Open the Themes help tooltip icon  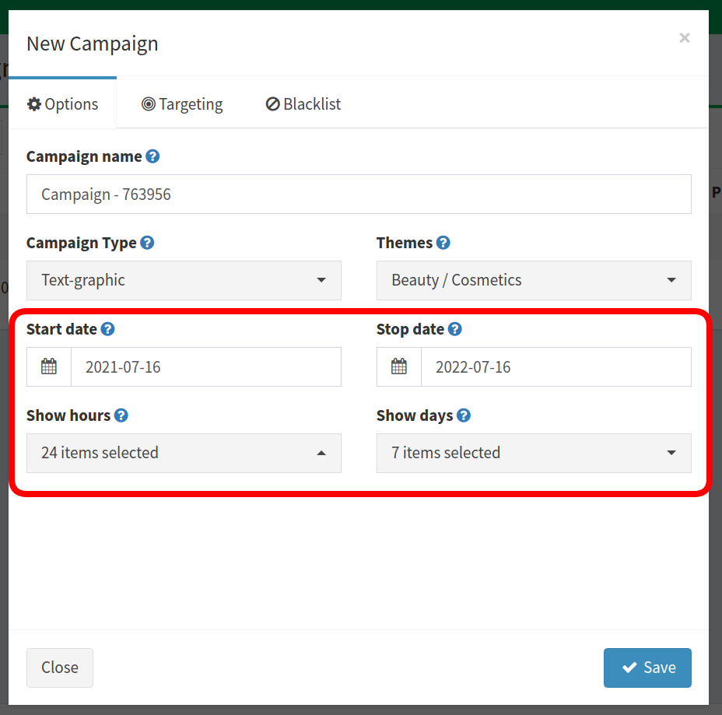point(443,243)
